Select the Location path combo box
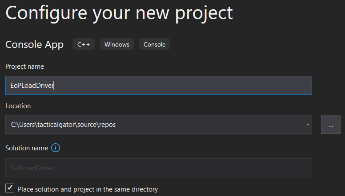 pos(159,124)
